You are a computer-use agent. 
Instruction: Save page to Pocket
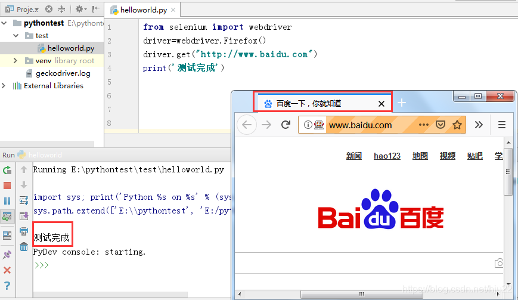[441, 125]
